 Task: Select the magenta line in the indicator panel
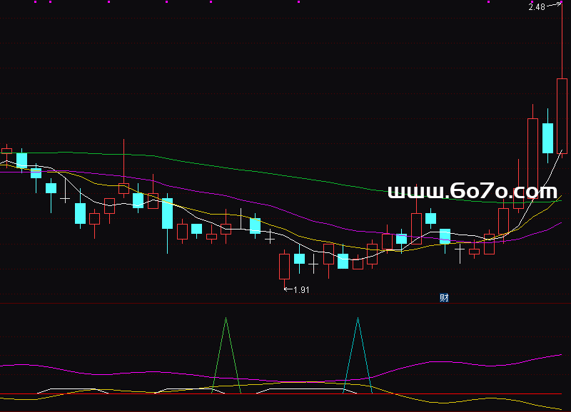(428, 361)
